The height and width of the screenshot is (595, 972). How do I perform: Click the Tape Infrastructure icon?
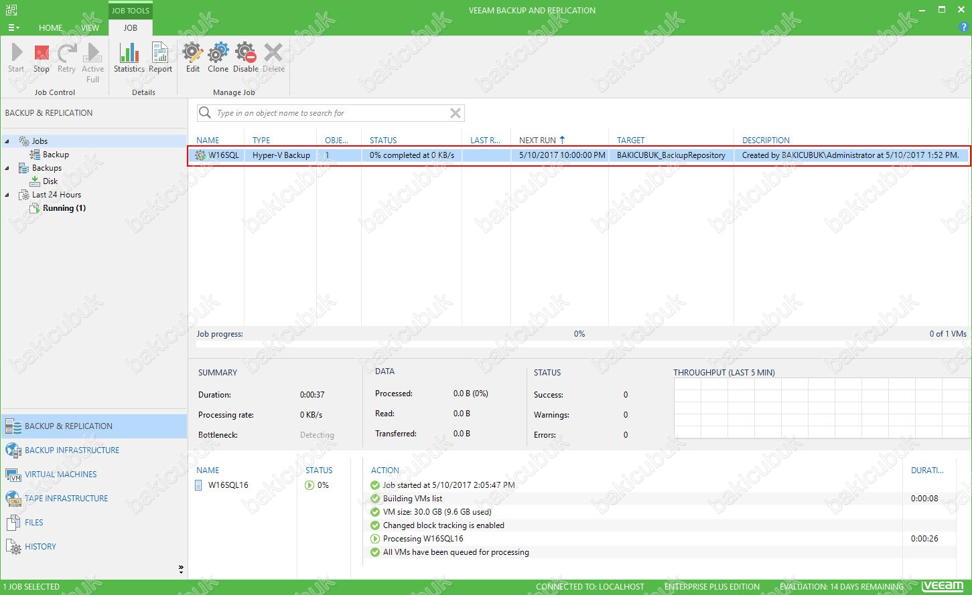(13, 499)
